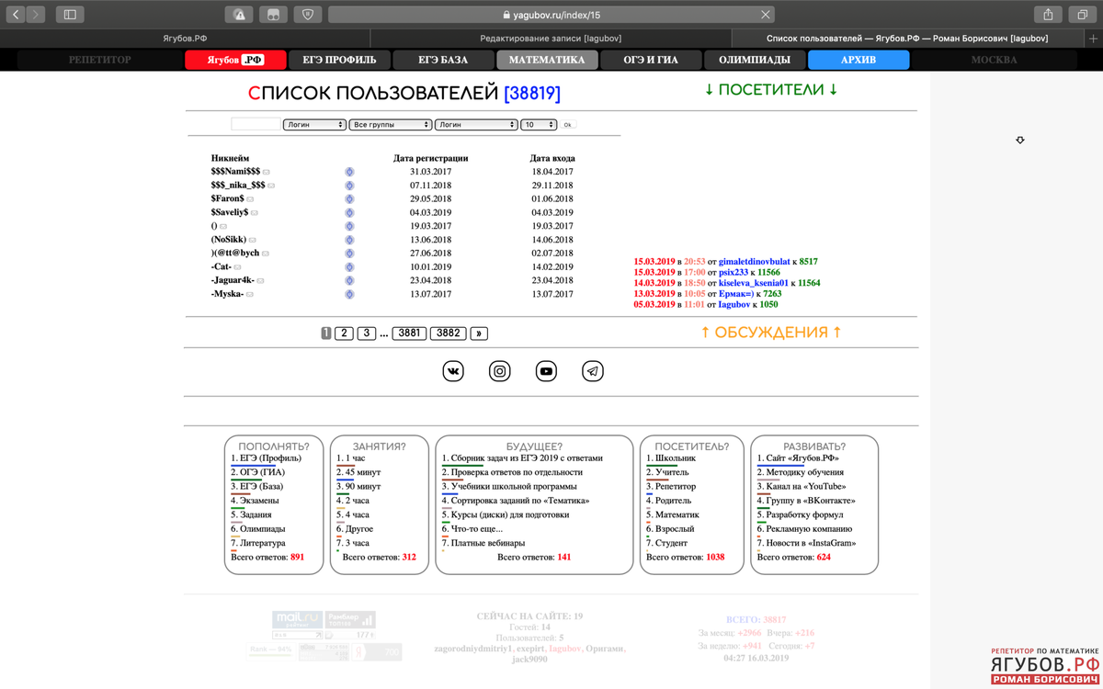
Task: Click the mail icon next to -Cat-
Action: point(237,267)
